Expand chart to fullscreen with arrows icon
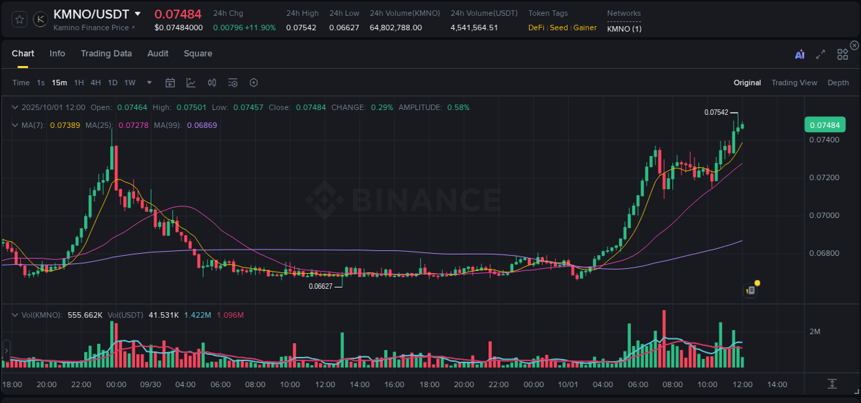The image size is (861, 403). coord(820,54)
